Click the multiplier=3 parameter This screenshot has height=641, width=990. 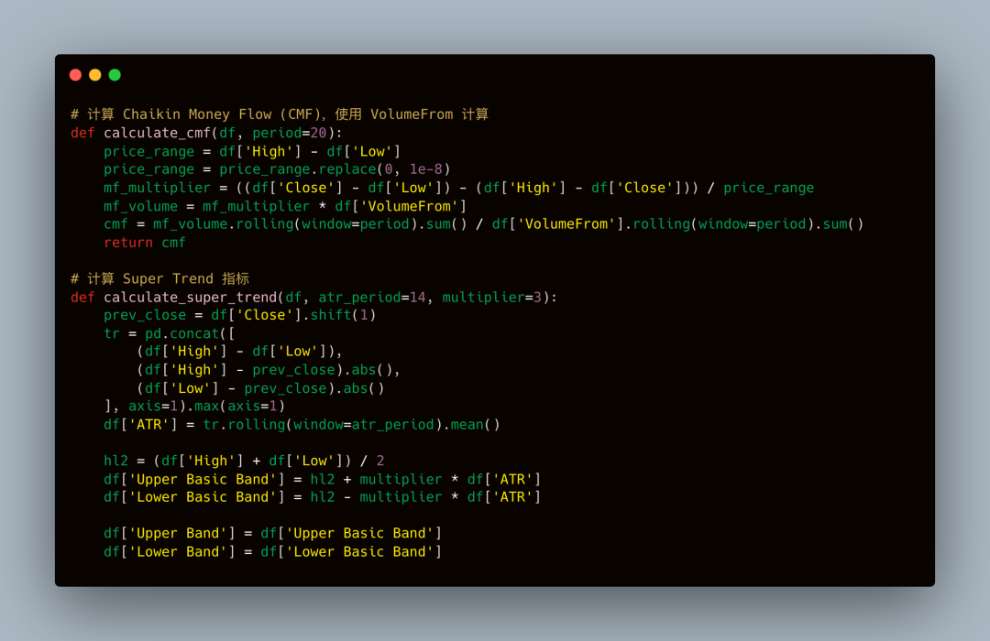coord(492,298)
